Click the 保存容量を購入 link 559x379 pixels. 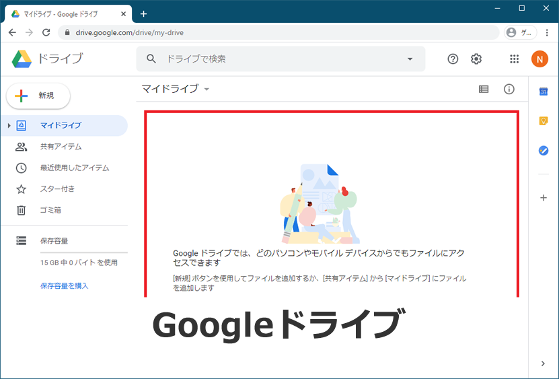tap(64, 286)
